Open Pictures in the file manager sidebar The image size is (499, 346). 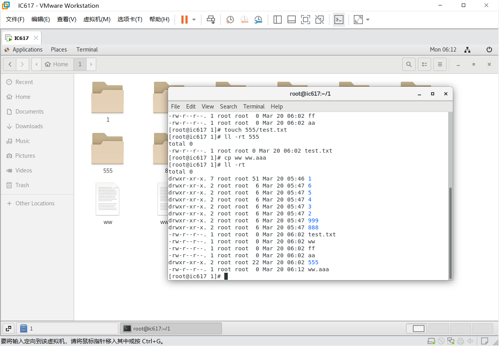click(x=37, y=156)
